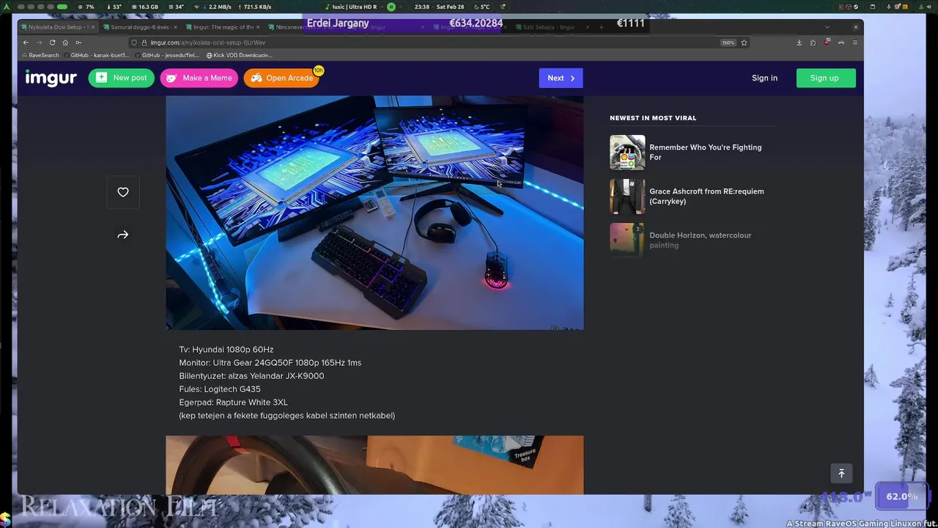
Task: Bookmark this page with the star icon
Action: (744, 43)
